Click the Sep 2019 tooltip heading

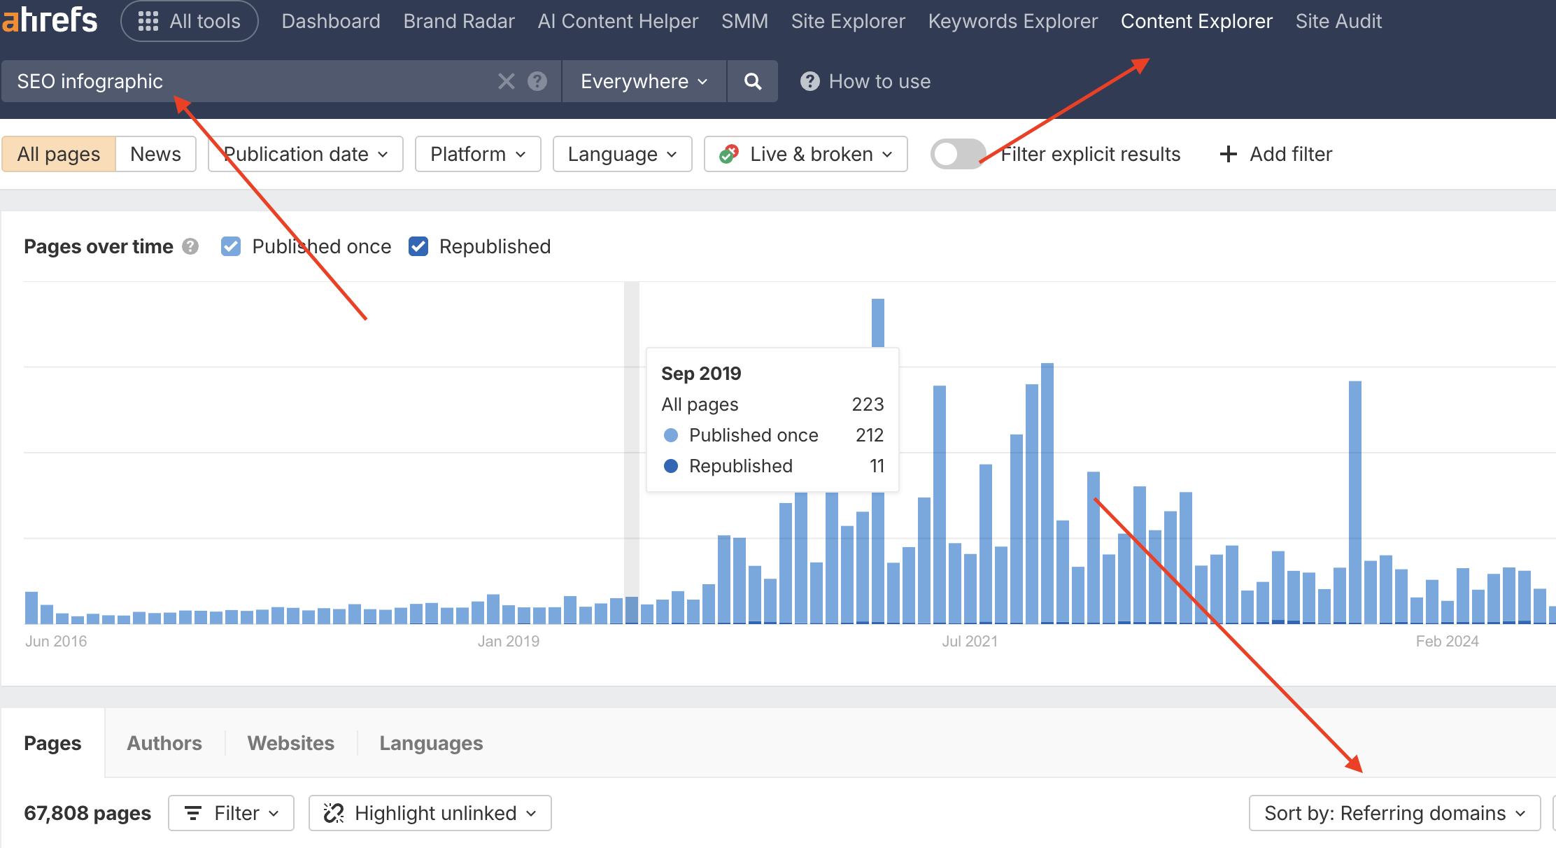(x=701, y=374)
